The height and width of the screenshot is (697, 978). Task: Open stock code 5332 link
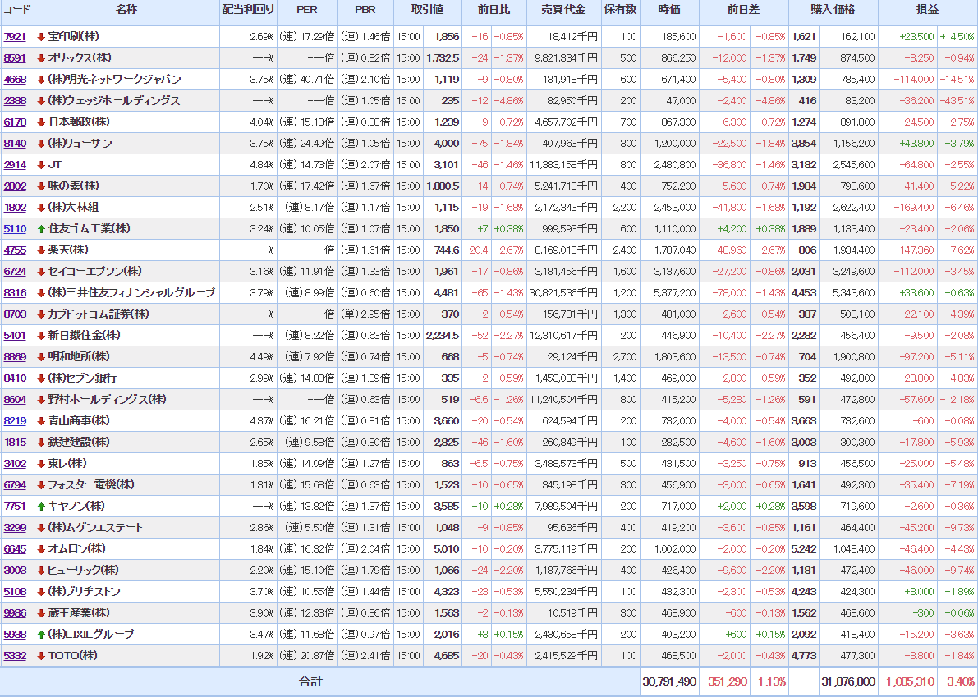tap(15, 655)
